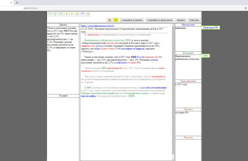This screenshot has height=161, width=248.
Task: Click the Сохранить и продолжить button
Action: click(x=160, y=20)
